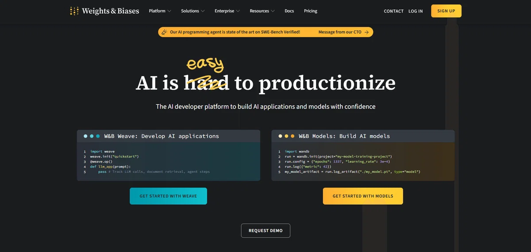Viewport: 531px width, 252px height.
Task: Open the Enterprise dropdown
Action: click(x=227, y=11)
